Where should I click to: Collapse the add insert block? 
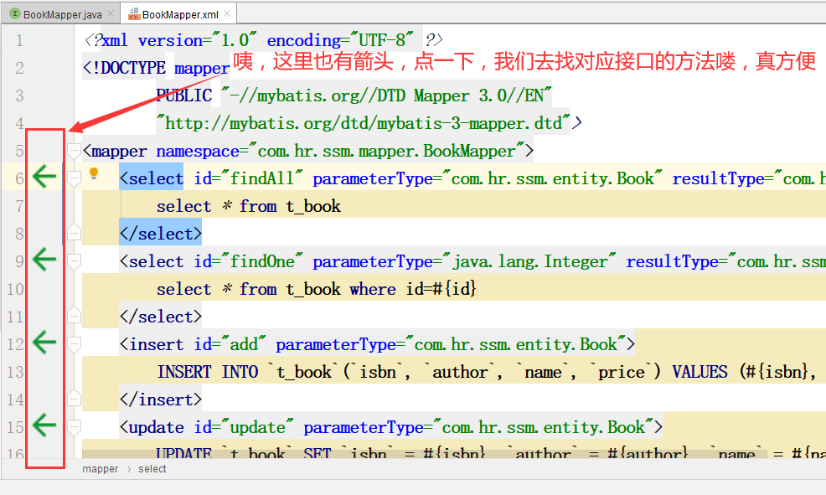74,343
